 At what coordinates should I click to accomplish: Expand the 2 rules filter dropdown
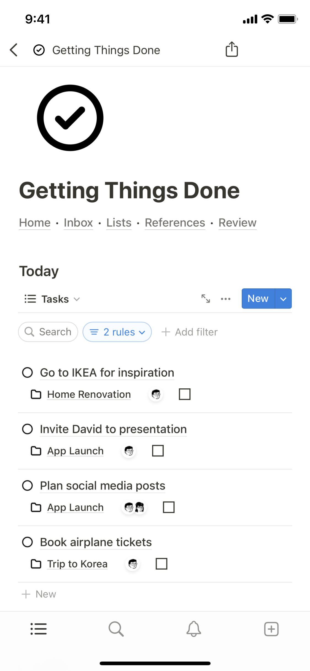point(117,332)
